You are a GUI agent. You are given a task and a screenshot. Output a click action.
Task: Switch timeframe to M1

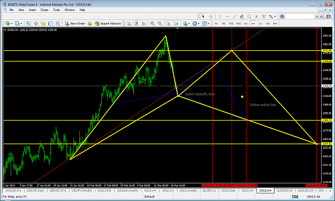click(217, 24)
